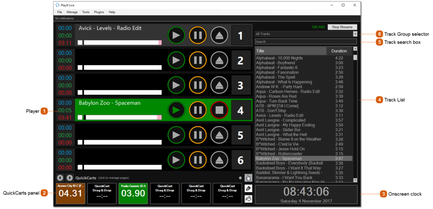Eject player 6

coord(219,160)
